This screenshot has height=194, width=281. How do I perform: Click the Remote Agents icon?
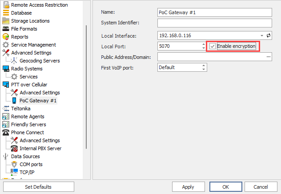click(x=6, y=116)
